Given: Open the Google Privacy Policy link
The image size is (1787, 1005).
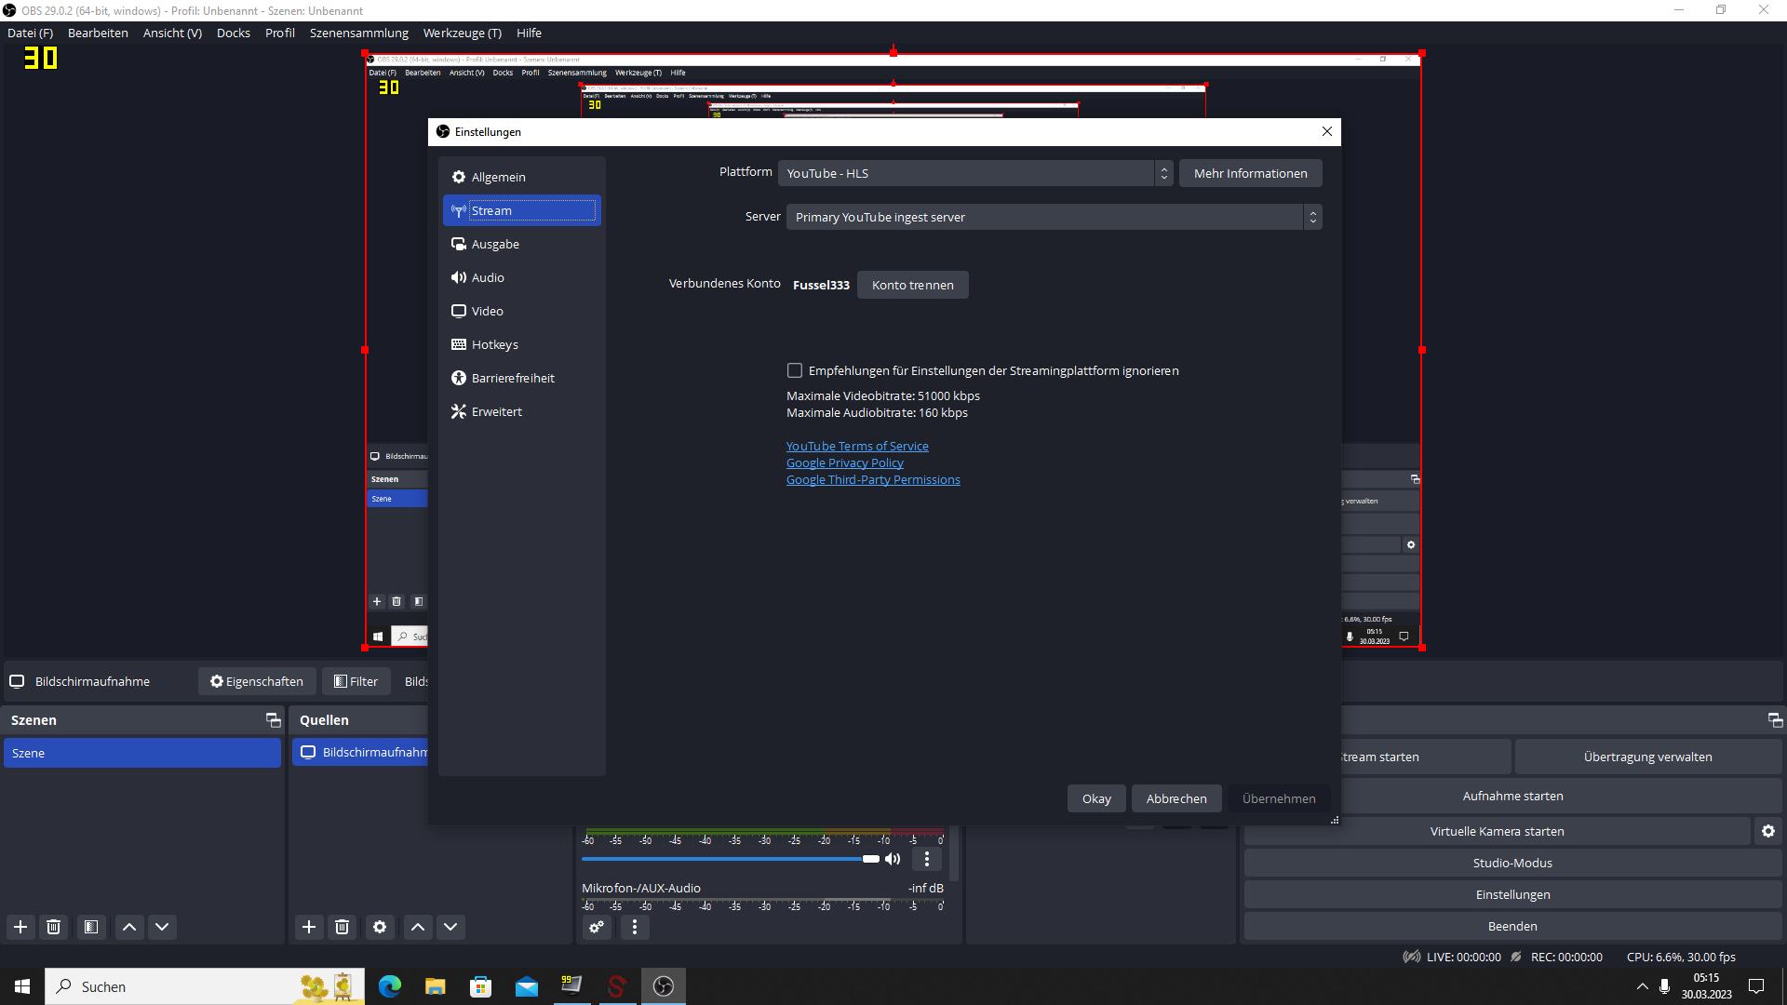Looking at the screenshot, I should 844,462.
